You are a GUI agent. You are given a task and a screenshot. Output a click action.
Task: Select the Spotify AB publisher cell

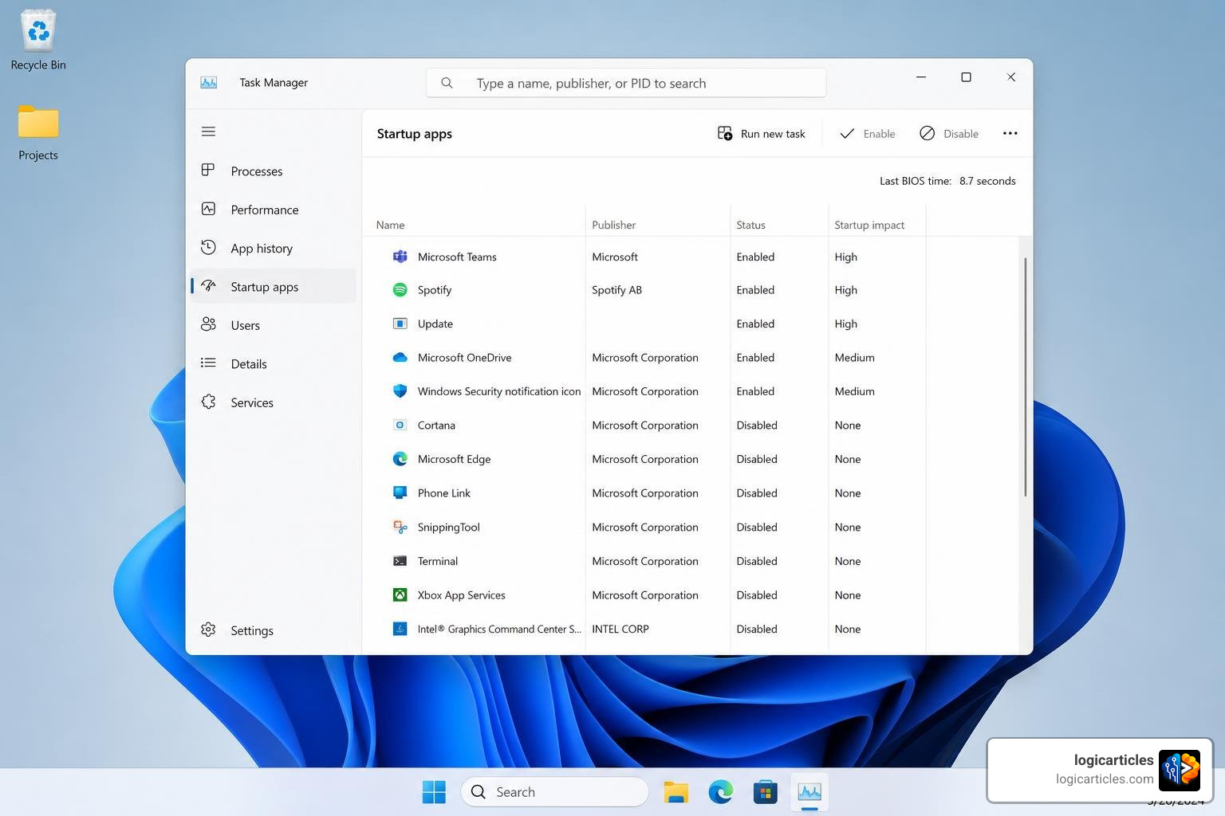616,290
